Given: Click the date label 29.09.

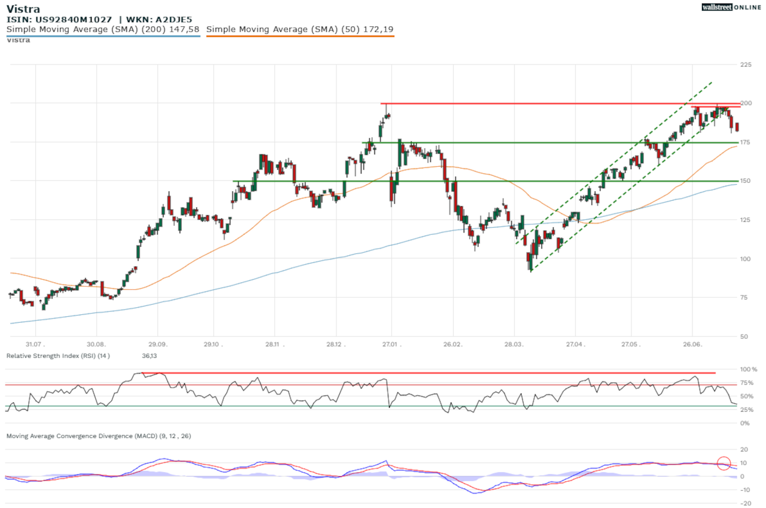Looking at the screenshot, I should coord(157,344).
